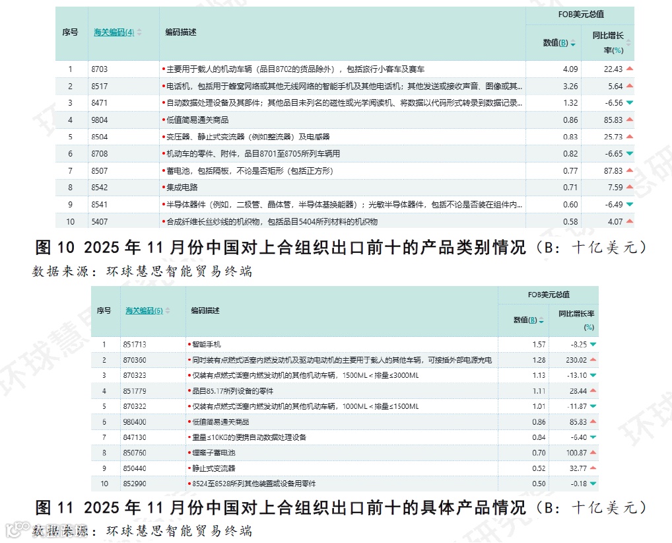The height and width of the screenshot is (543, 672).
Task: Click red up arrow in 5407 row
Action: tap(630, 221)
